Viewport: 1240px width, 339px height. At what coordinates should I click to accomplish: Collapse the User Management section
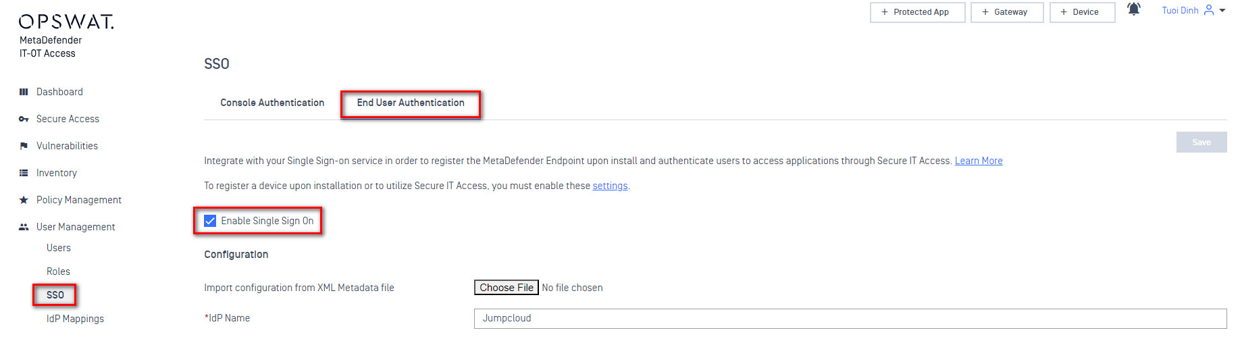tap(76, 227)
